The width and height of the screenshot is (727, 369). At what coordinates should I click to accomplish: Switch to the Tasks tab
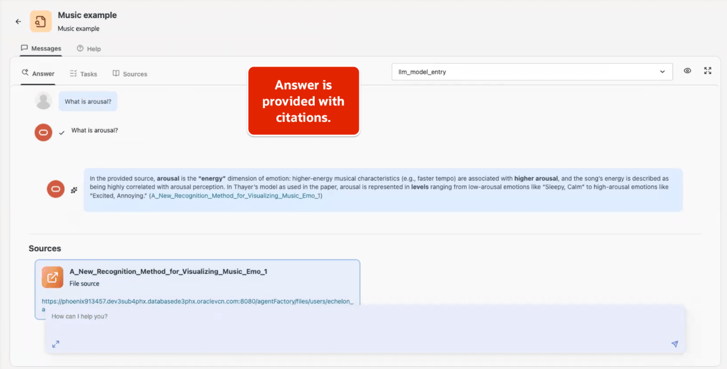[x=83, y=74]
